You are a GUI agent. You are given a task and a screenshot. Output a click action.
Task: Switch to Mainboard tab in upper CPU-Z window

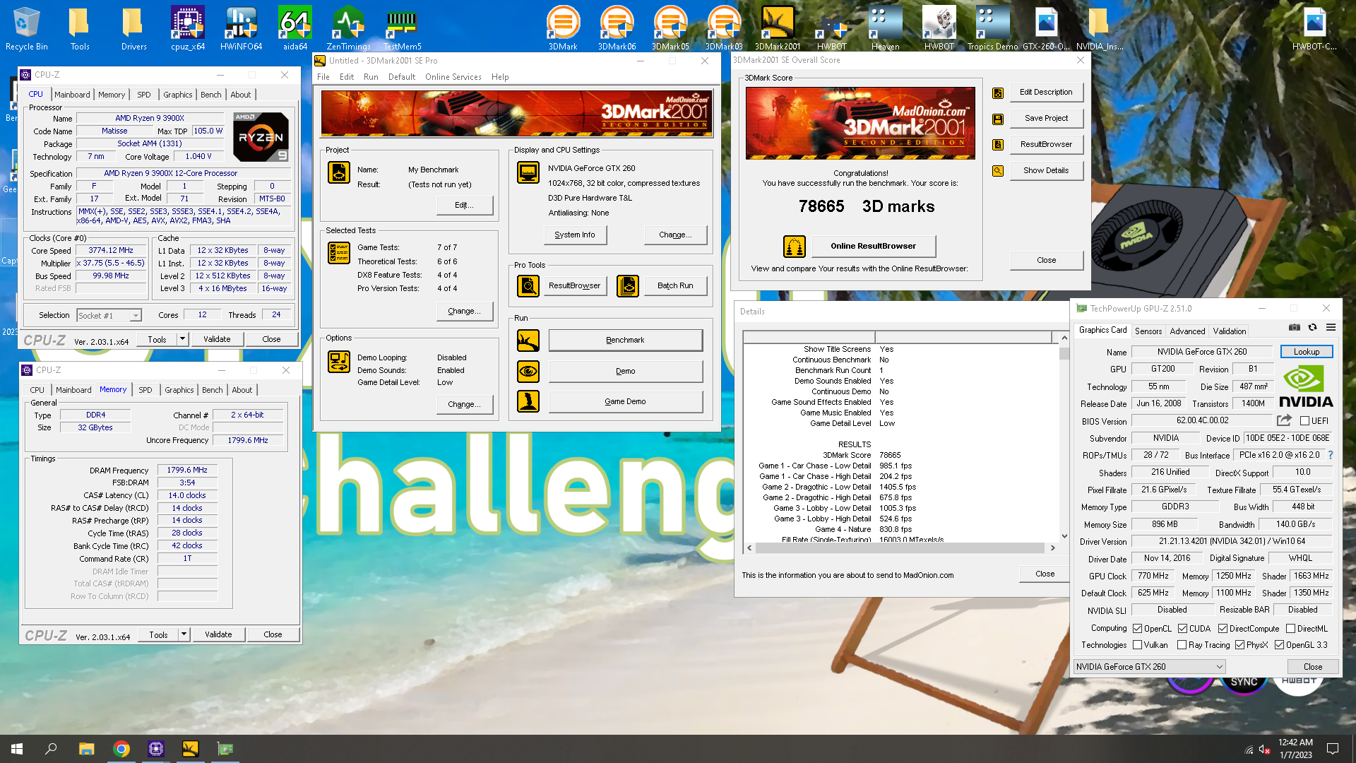coord(72,95)
